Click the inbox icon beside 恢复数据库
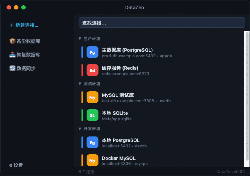 tap(12, 55)
